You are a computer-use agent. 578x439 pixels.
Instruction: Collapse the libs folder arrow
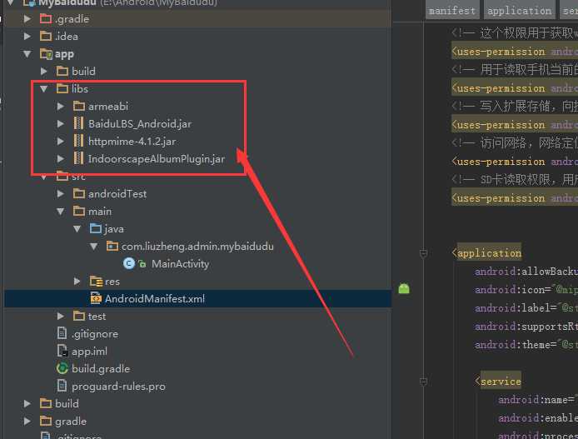point(44,89)
